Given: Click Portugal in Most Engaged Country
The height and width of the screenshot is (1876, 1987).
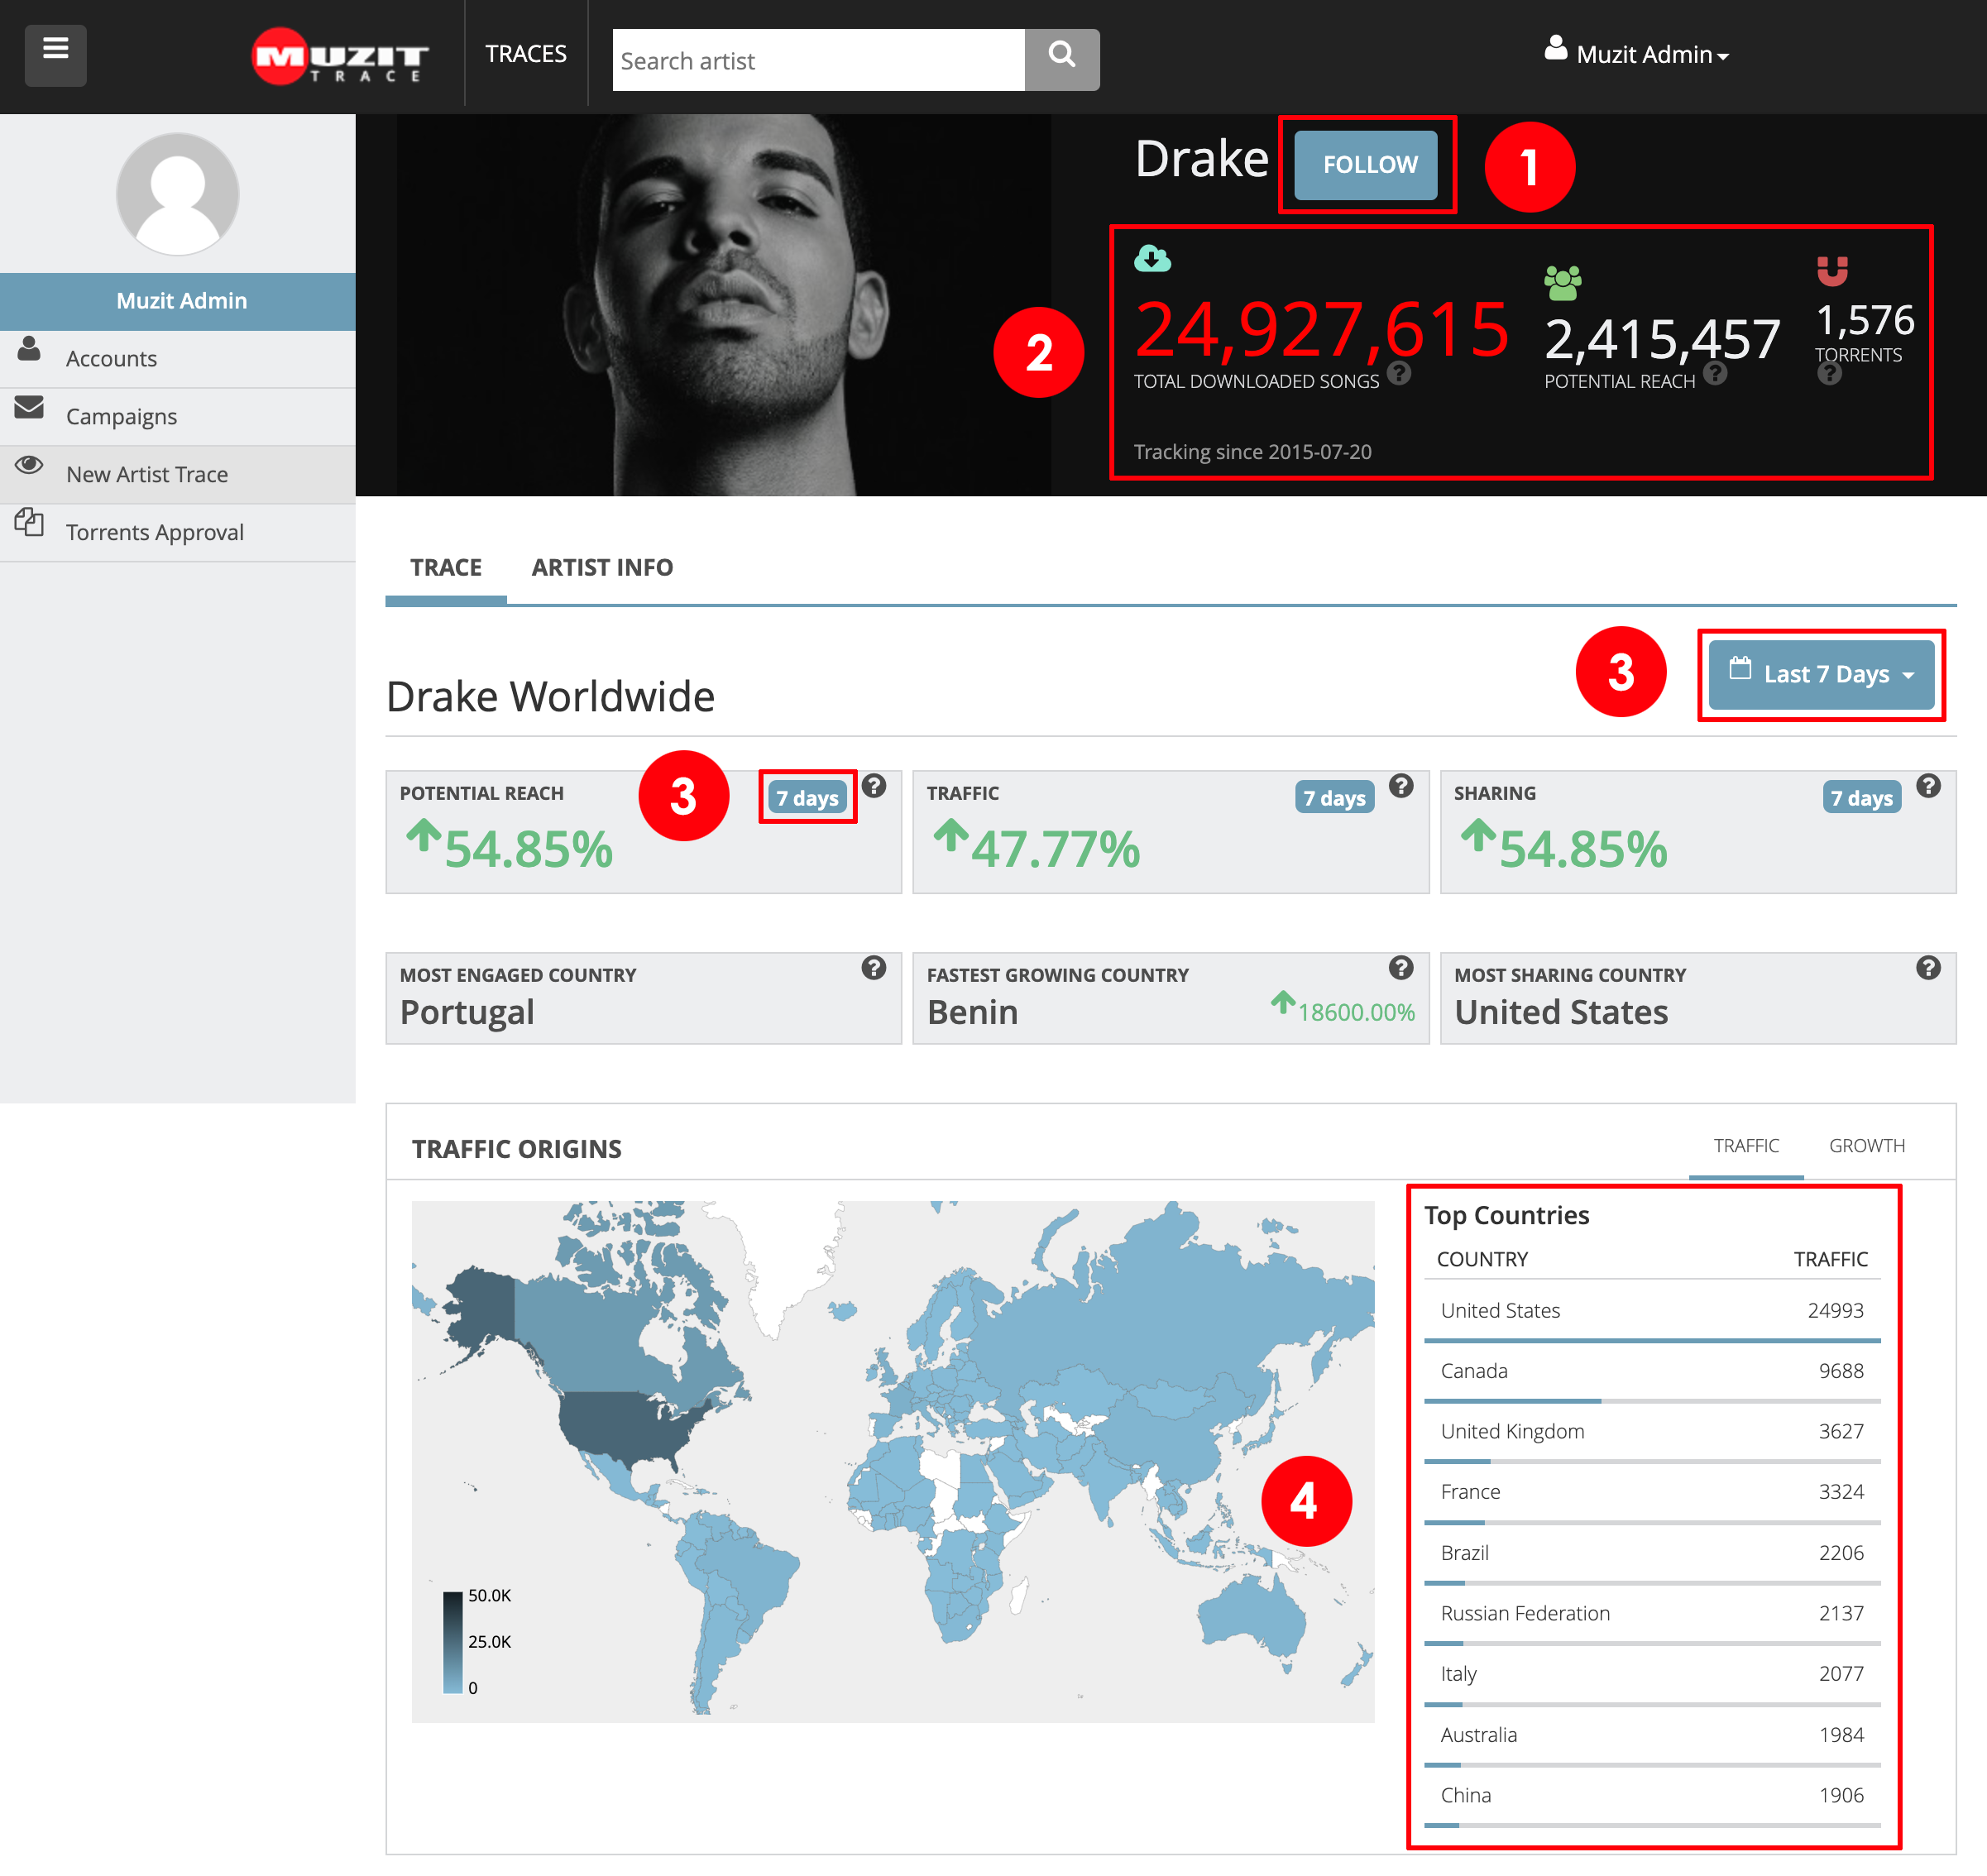Looking at the screenshot, I should coord(467,1012).
